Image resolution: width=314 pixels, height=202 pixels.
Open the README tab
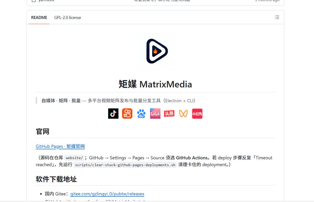click(x=39, y=18)
